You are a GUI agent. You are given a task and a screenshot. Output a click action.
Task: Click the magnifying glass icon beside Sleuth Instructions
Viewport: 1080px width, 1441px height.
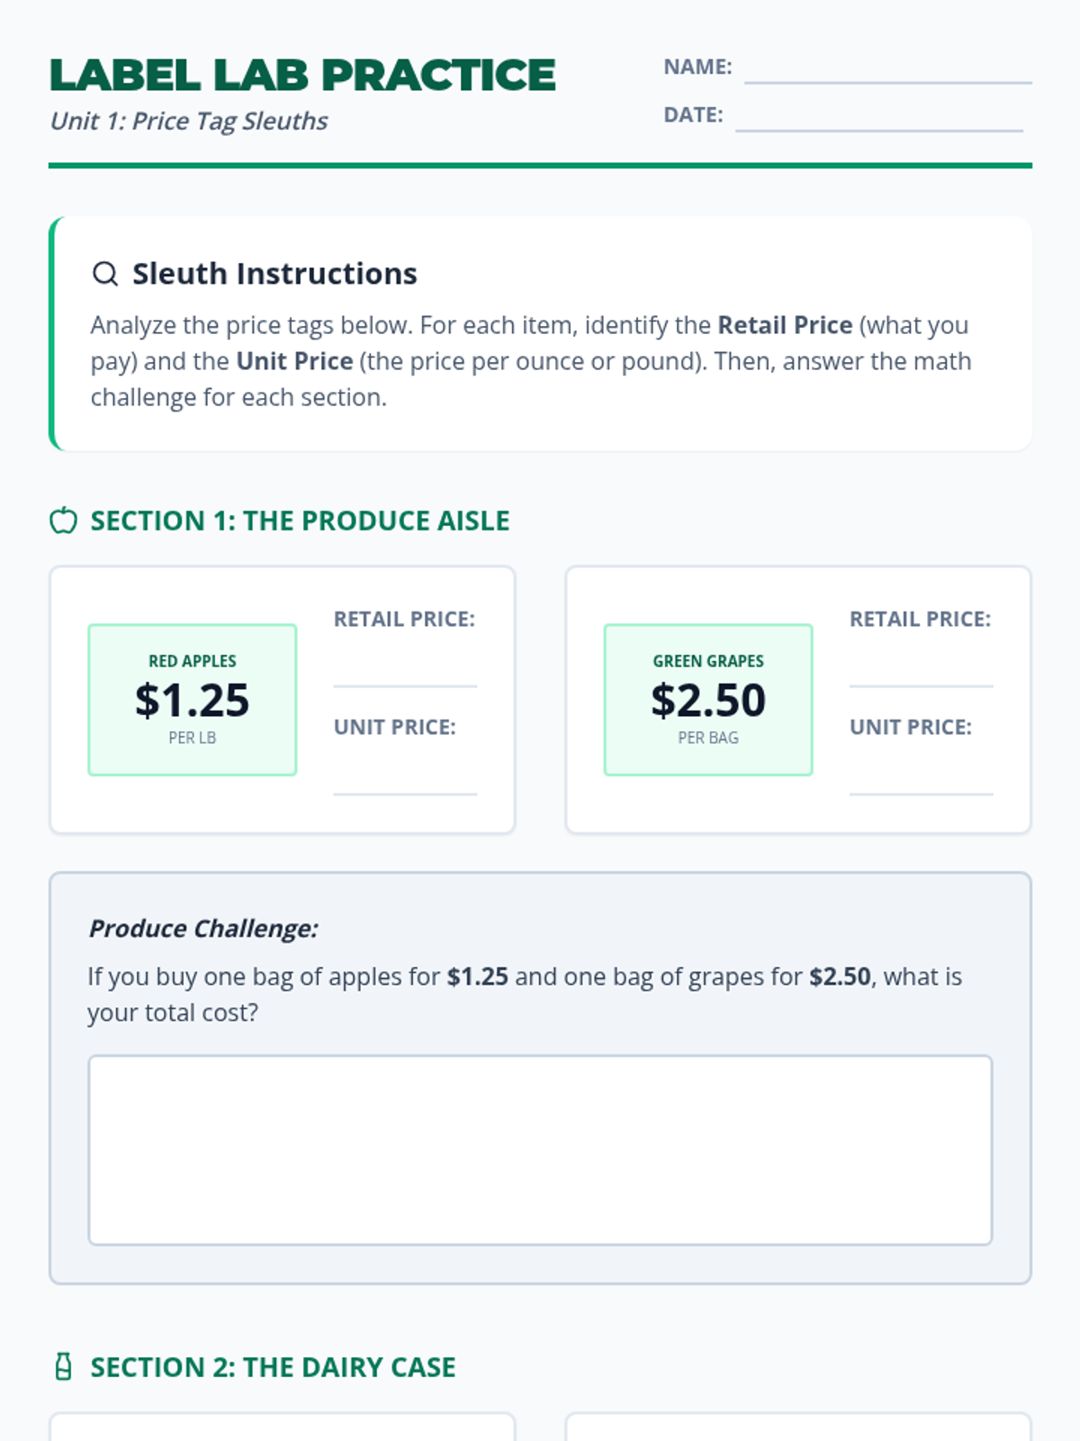click(105, 274)
